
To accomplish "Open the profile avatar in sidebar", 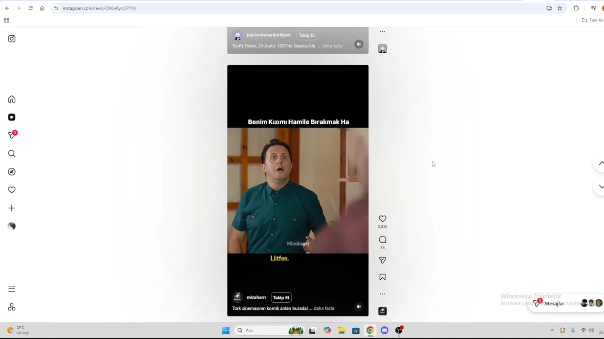I will point(12,226).
